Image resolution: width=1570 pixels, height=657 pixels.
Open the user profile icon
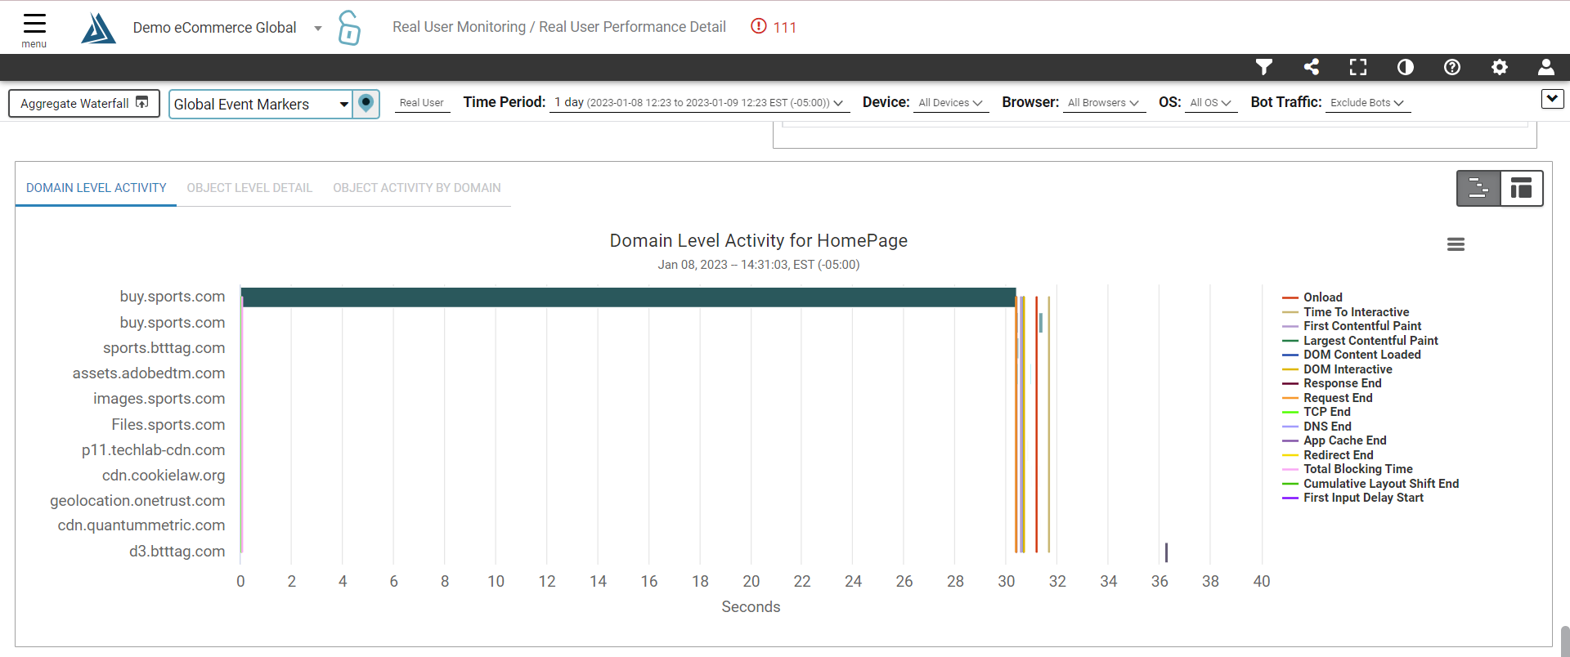(1546, 67)
